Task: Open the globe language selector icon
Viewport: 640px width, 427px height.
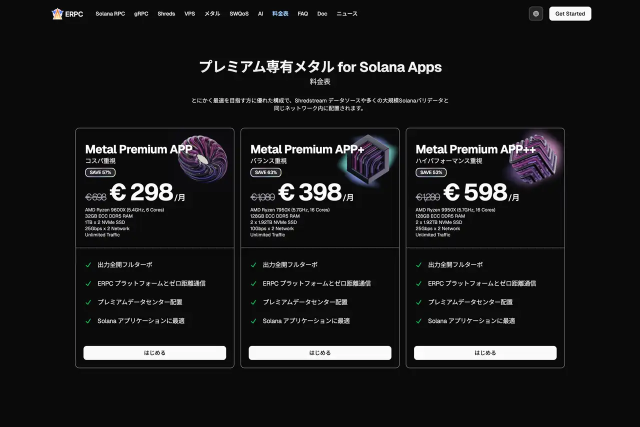Action: point(535,13)
